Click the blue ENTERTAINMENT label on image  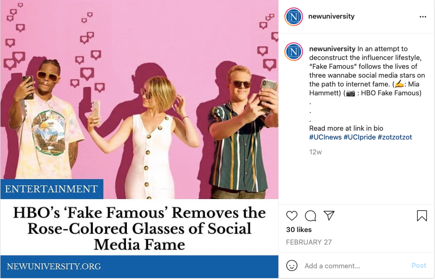click(52, 189)
